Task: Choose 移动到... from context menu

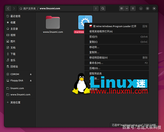Action: coord(116,47)
